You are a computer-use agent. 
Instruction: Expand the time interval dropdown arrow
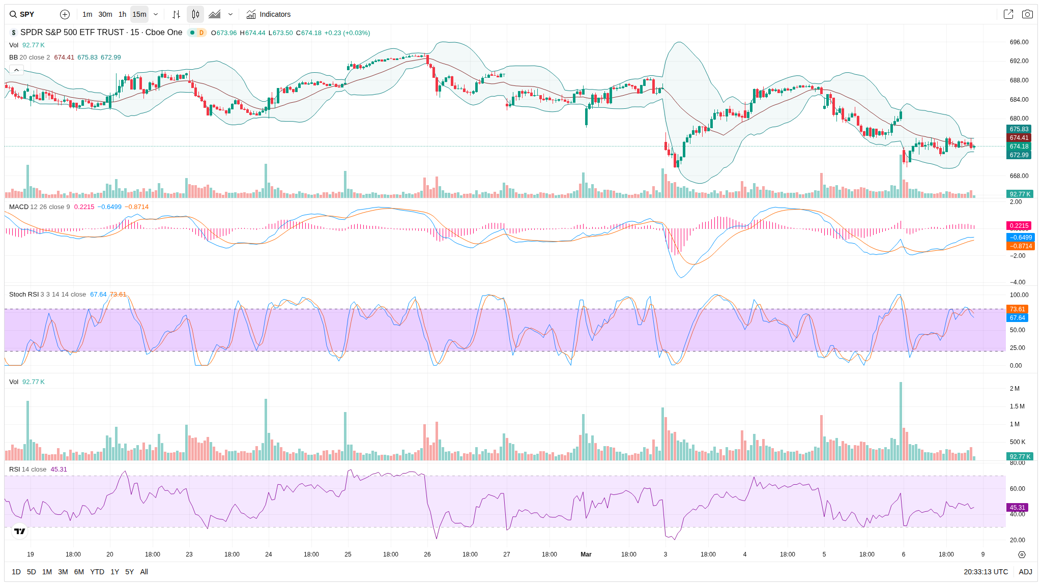click(156, 14)
